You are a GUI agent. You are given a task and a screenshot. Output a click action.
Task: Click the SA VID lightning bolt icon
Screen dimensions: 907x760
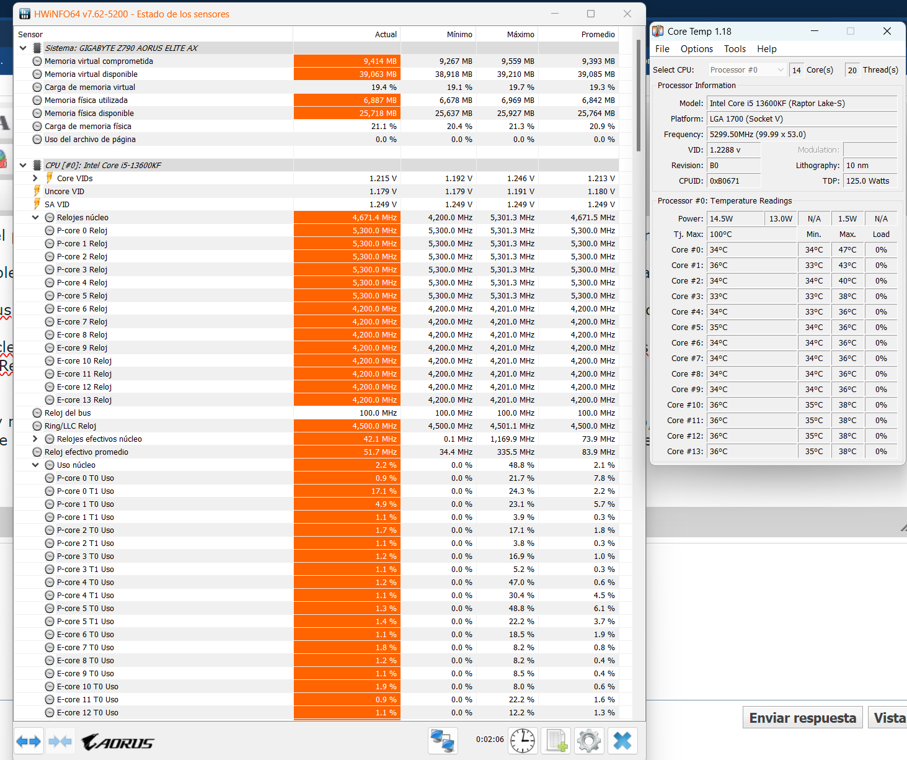pos(37,204)
